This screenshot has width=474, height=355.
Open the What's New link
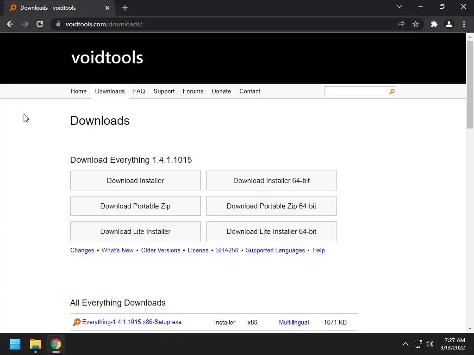(x=118, y=250)
